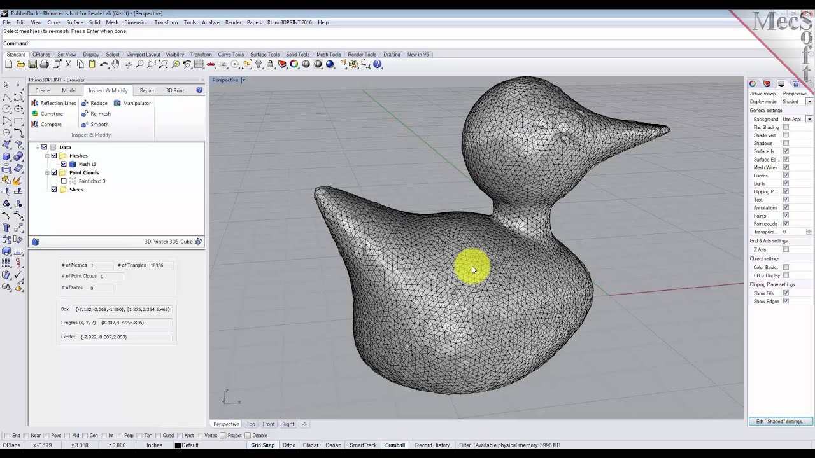Viewport: 815px width, 458px height.
Task: Select the Pan hand tool
Action: pyautogui.click(x=115, y=64)
